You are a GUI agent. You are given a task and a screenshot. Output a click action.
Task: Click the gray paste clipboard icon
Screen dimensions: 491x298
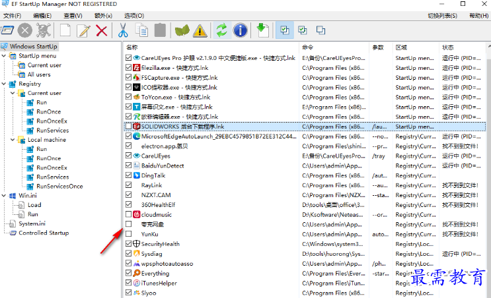[160, 30]
